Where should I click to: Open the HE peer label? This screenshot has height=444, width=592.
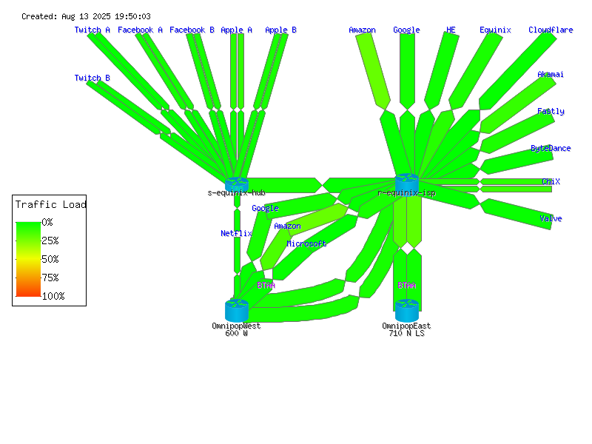coord(451,30)
